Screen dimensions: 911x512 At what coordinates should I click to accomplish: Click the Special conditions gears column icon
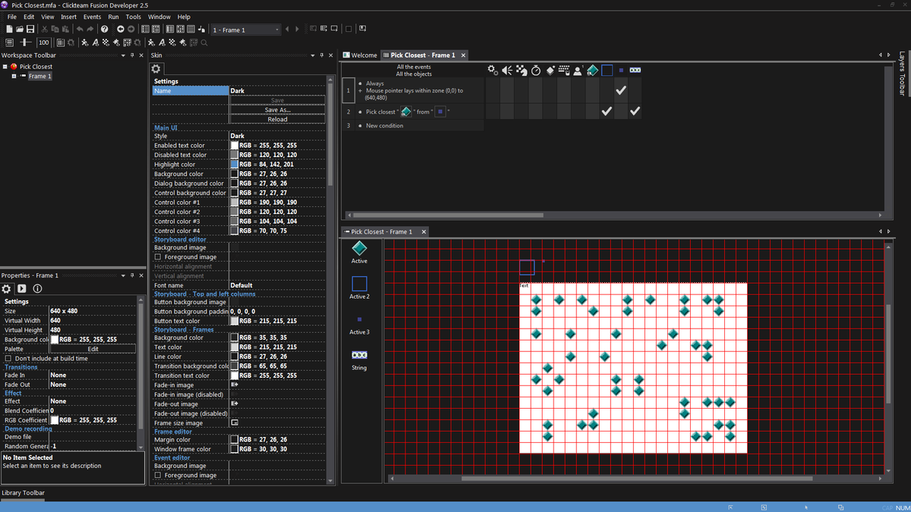pyautogui.click(x=493, y=70)
